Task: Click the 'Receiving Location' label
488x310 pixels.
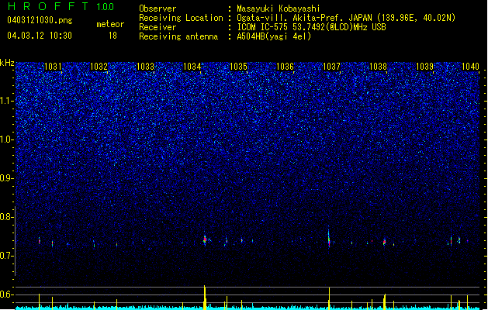Action: (181, 18)
